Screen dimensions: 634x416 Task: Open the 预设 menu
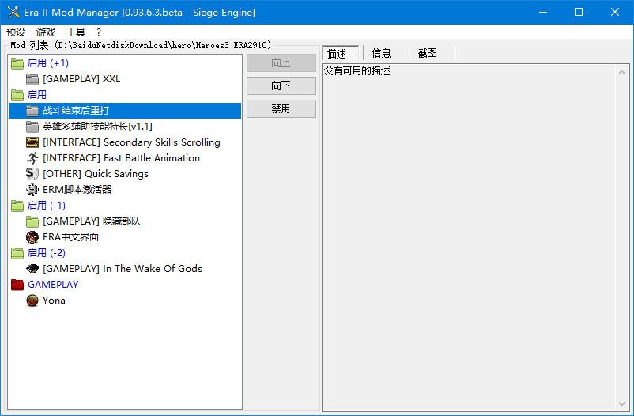coord(16,32)
